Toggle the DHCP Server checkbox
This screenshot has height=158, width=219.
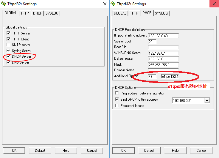click(8, 56)
